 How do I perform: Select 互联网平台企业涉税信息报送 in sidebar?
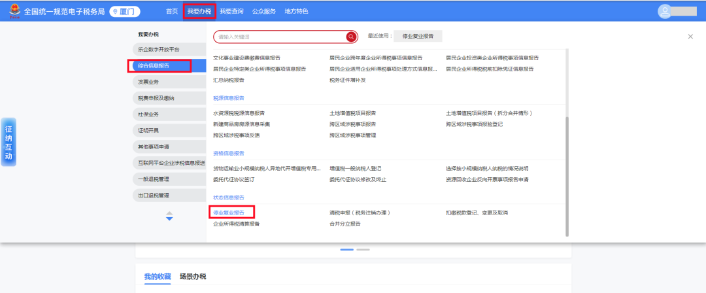pyautogui.click(x=169, y=164)
